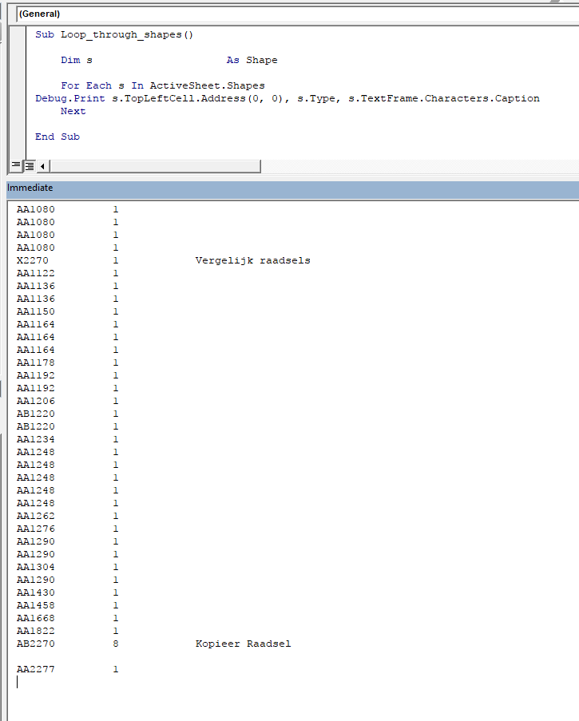Click the 'Sub Loop_through_shapes()' line

tap(114, 34)
